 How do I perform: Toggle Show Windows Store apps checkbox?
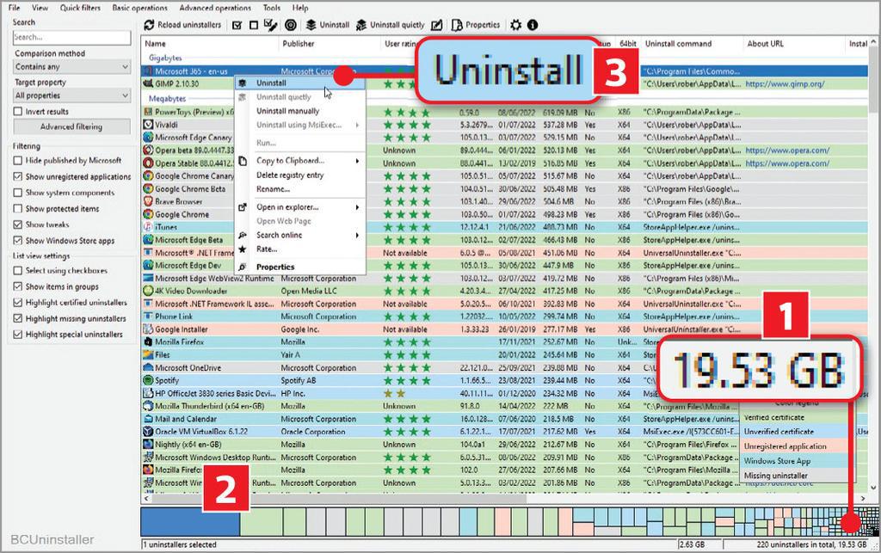pyautogui.click(x=18, y=241)
